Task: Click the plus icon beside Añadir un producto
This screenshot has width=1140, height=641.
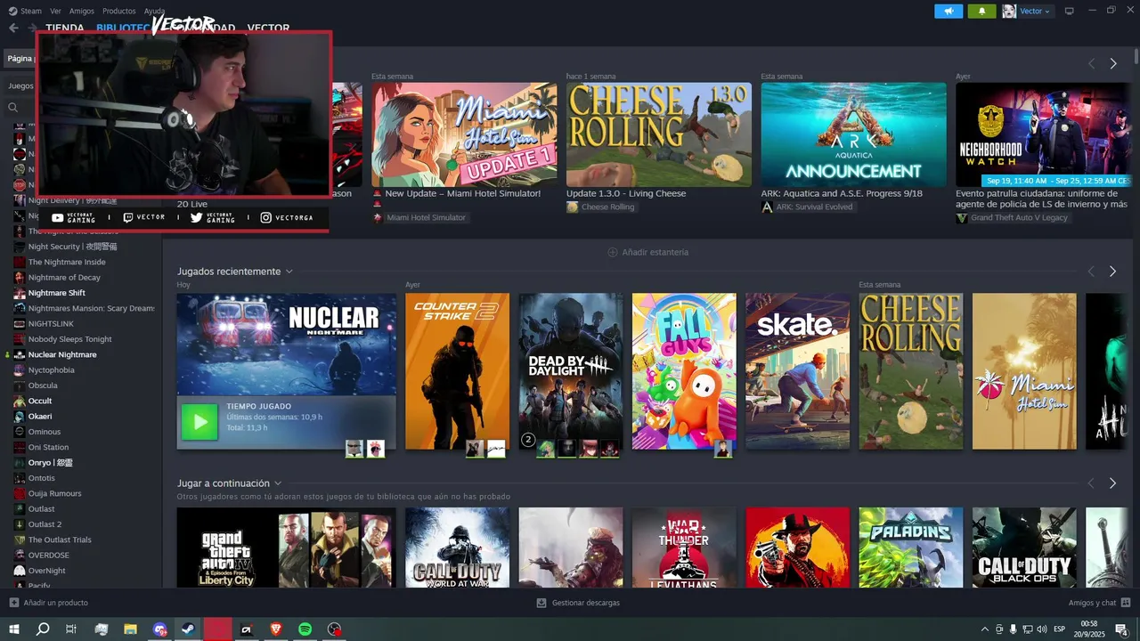Action: 13,603
